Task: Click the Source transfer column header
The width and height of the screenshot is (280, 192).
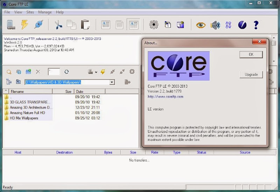Action: (245, 152)
